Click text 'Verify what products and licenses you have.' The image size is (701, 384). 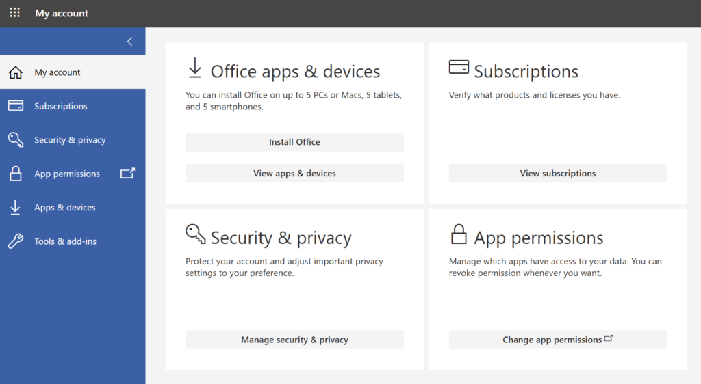coord(534,95)
